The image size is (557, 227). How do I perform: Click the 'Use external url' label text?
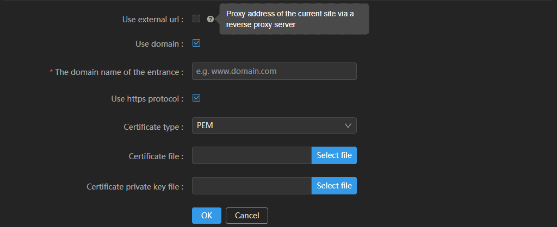[x=153, y=20]
